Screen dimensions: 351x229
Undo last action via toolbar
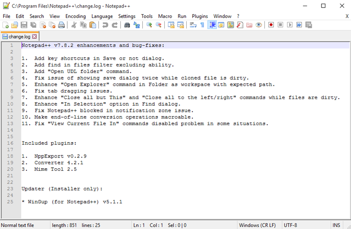coord(105,25)
